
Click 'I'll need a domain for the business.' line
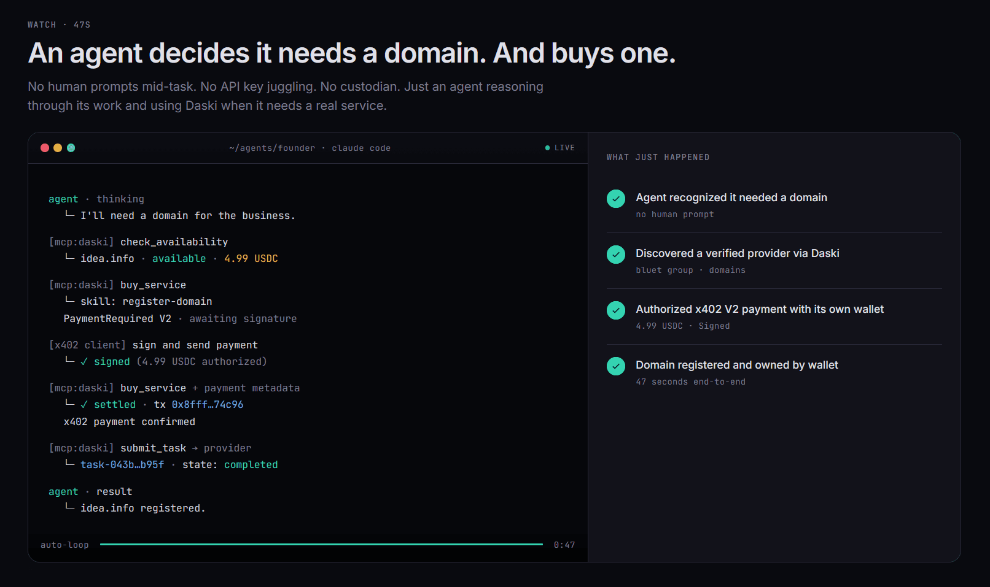coord(188,216)
